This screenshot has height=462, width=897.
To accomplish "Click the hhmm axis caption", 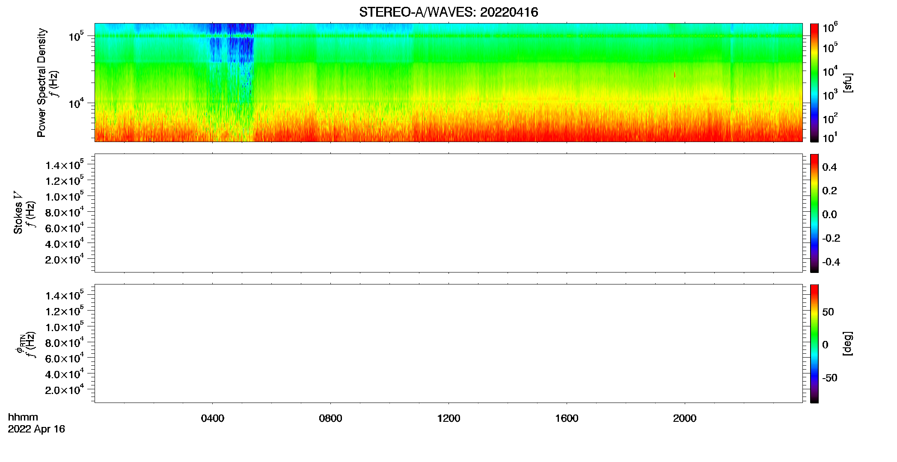I will (23, 418).
